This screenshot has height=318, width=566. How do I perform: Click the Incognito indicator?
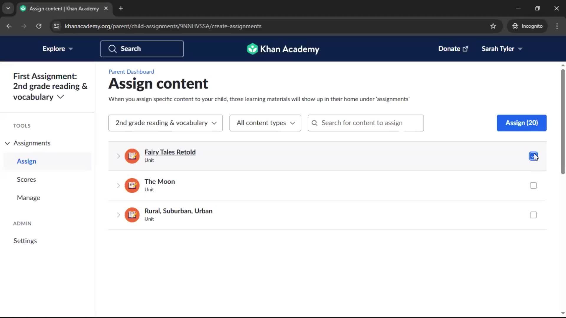tap(527, 26)
